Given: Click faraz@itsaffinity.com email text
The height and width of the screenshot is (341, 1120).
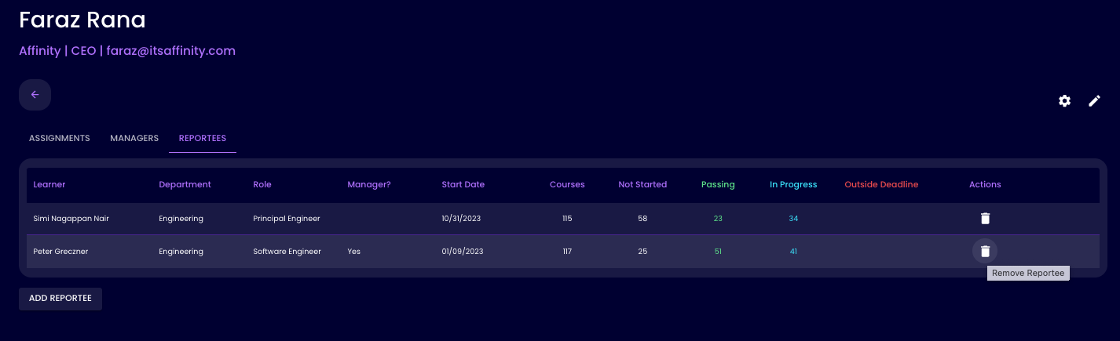Looking at the screenshot, I should coord(171,51).
